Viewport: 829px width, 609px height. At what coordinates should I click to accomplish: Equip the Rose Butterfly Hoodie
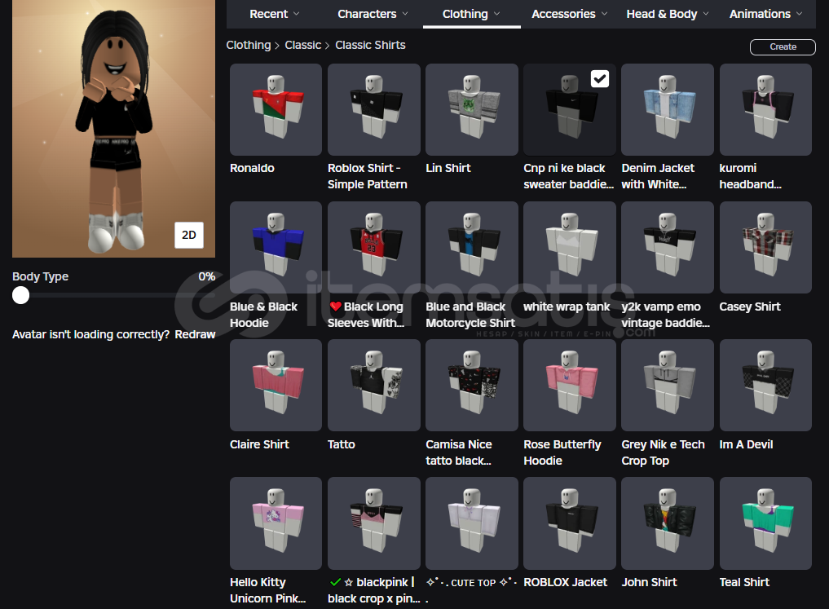click(570, 386)
